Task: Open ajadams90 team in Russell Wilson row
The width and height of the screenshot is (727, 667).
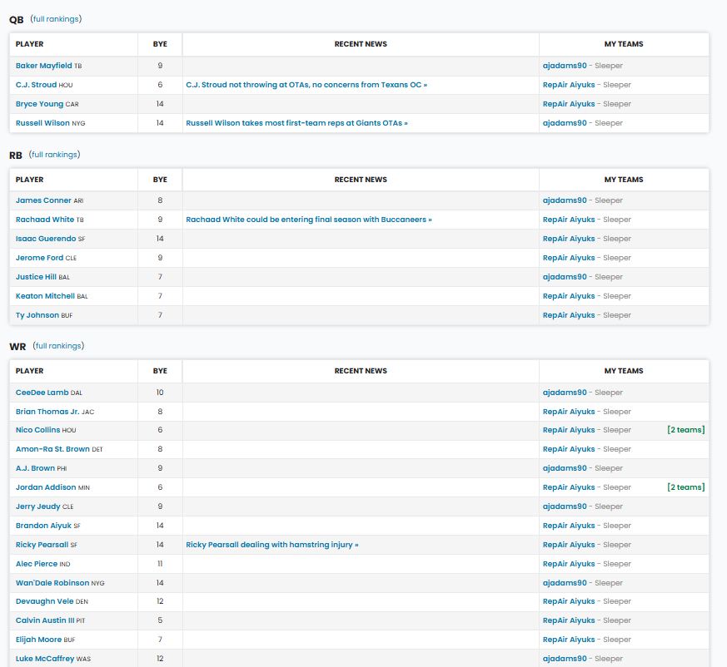Action: pos(565,123)
